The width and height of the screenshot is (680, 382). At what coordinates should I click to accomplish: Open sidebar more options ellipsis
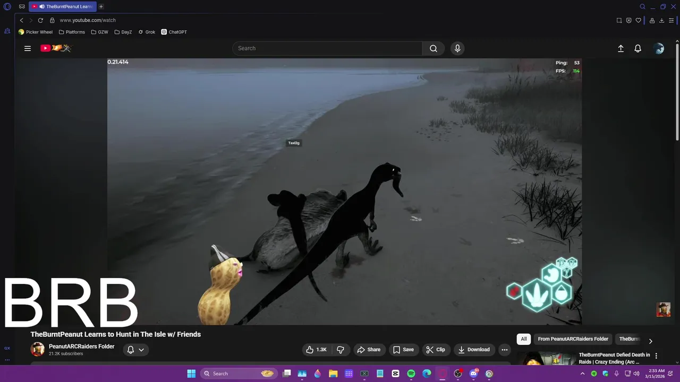tap(7, 360)
